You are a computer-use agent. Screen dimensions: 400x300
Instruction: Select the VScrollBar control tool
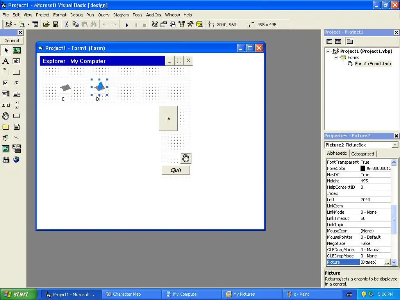16,105
